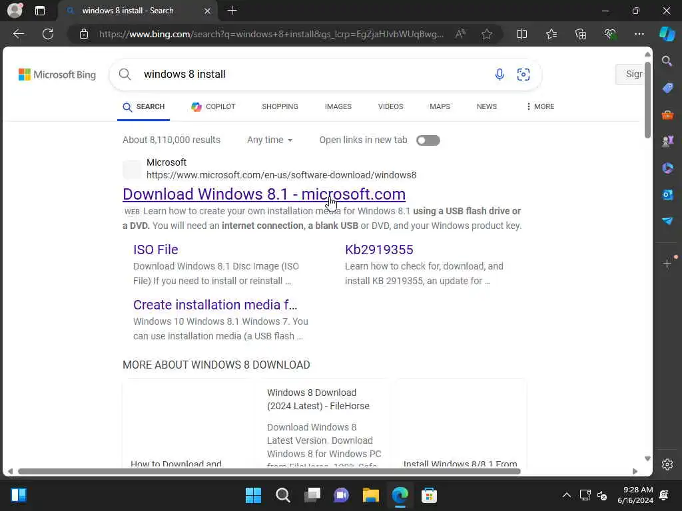Open Task View on taskbar

tap(312, 495)
